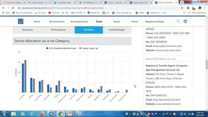
Task: Open the media player taskbar icon
Action: (23, 114)
